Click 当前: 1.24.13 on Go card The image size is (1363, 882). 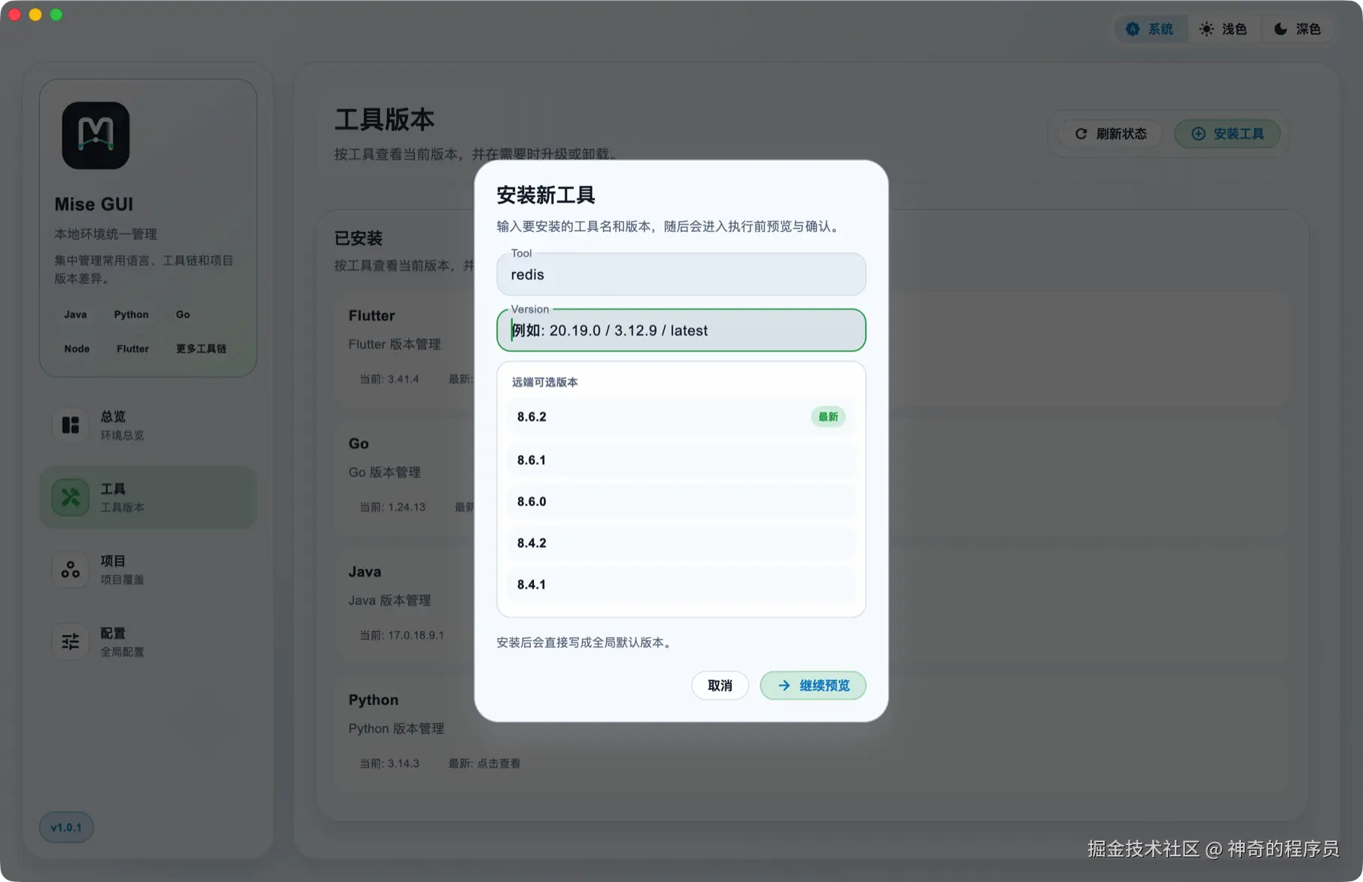pos(392,507)
